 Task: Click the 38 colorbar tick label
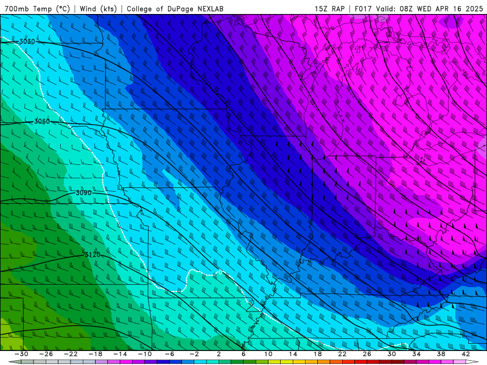pyautogui.click(x=441, y=354)
